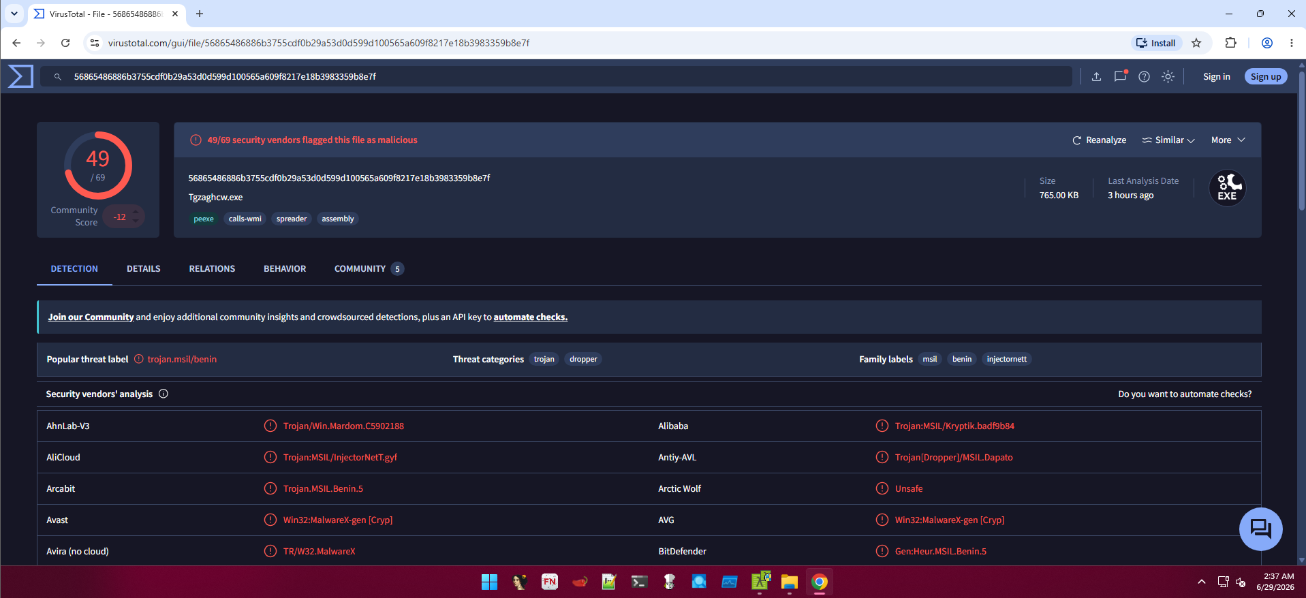Viewport: 1306px width, 598px height.
Task: Click the Security vendors' analysis info icon
Action: click(x=164, y=394)
